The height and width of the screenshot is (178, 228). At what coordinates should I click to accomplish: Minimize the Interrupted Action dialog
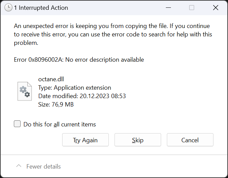click(x=168, y=8)
